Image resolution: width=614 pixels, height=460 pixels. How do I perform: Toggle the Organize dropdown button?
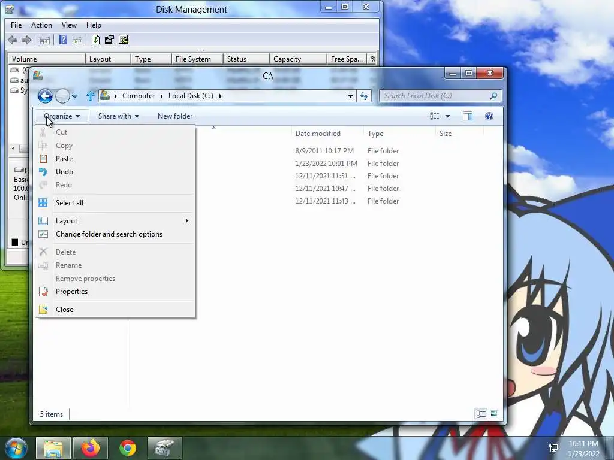[62, 116]
